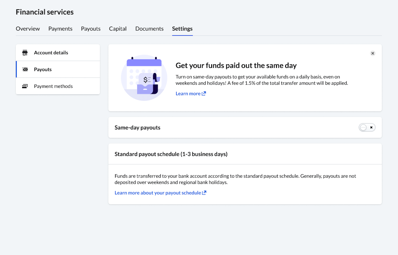This screenshot has height=255, width=398.
Task: Switch to the Payments tab
Action: pos(60,29)
